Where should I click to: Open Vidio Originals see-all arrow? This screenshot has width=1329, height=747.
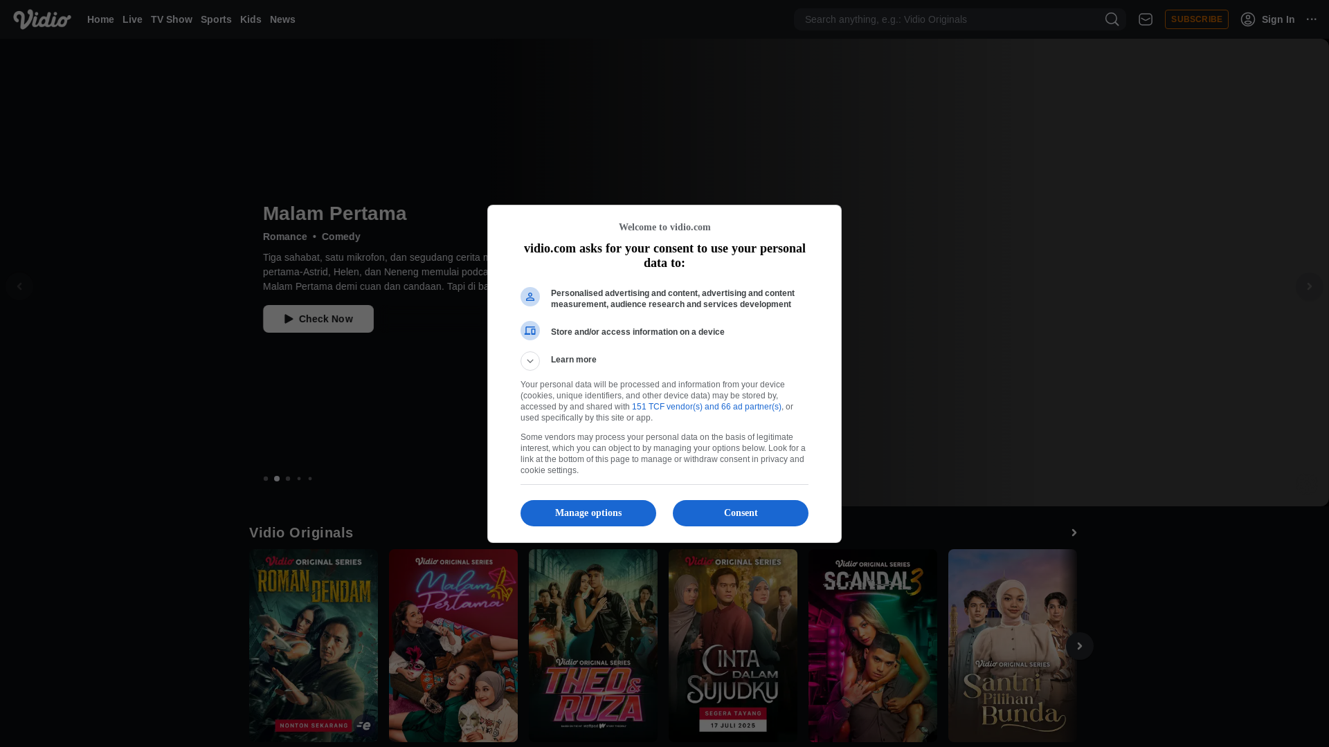[1074, 533]
